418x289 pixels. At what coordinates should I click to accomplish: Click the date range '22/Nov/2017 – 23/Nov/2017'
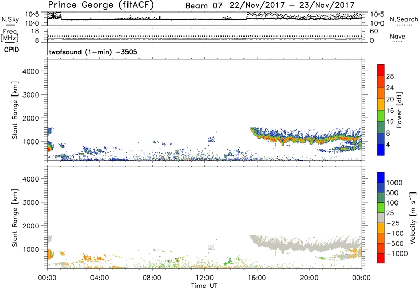click(292, 5)
